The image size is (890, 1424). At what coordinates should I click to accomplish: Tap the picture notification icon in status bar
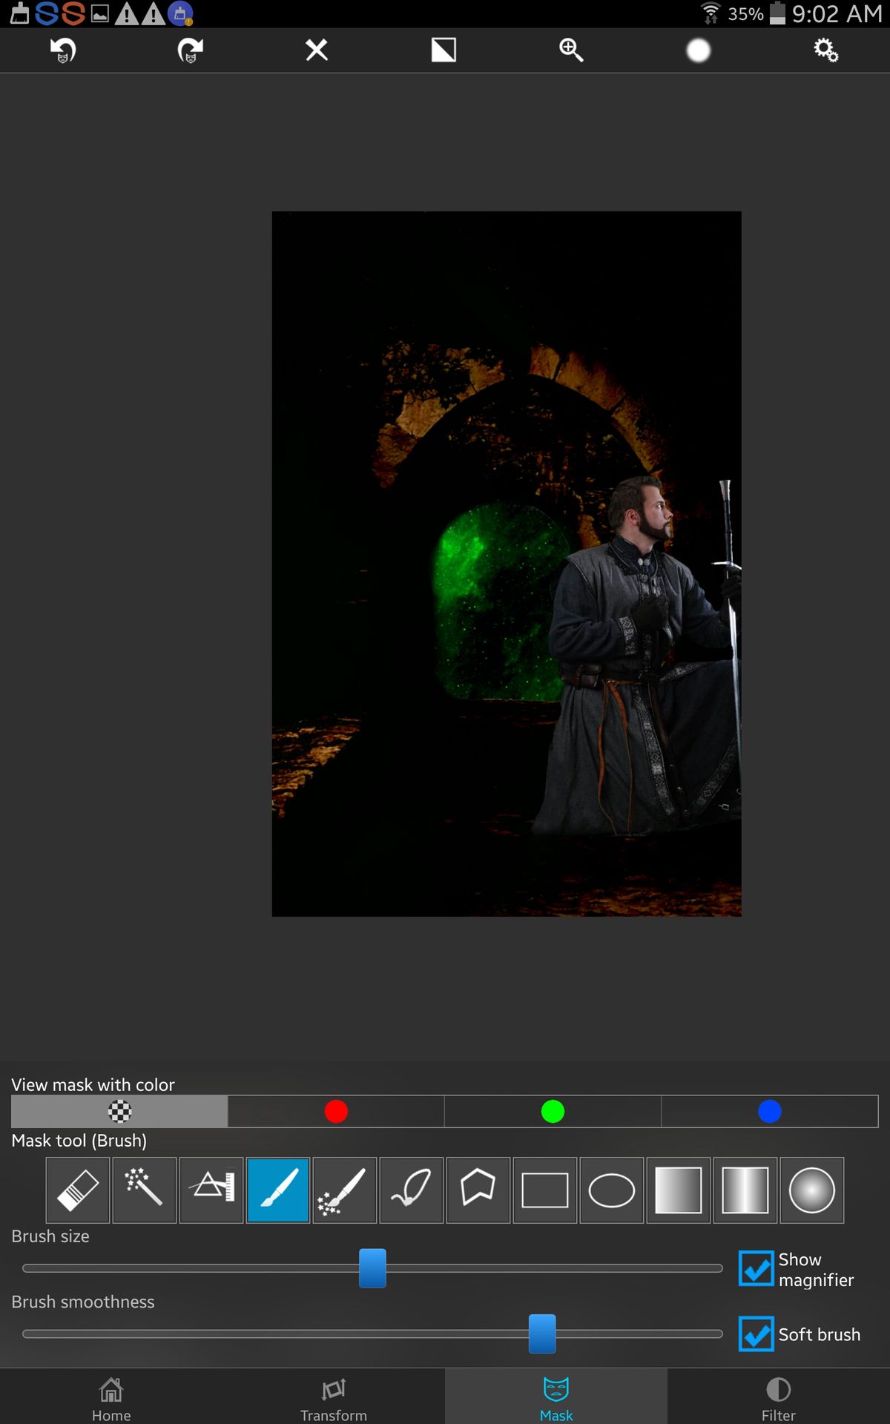(x=100, y=13)
